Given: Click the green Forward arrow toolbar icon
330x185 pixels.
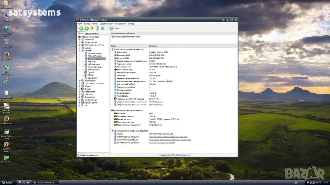Looking at the screenshot, I should 86,28.
